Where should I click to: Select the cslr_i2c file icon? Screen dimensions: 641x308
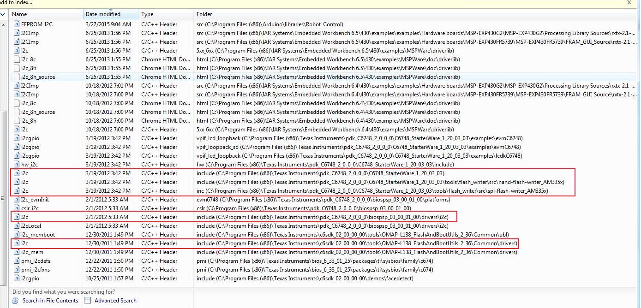pos(17,208)
